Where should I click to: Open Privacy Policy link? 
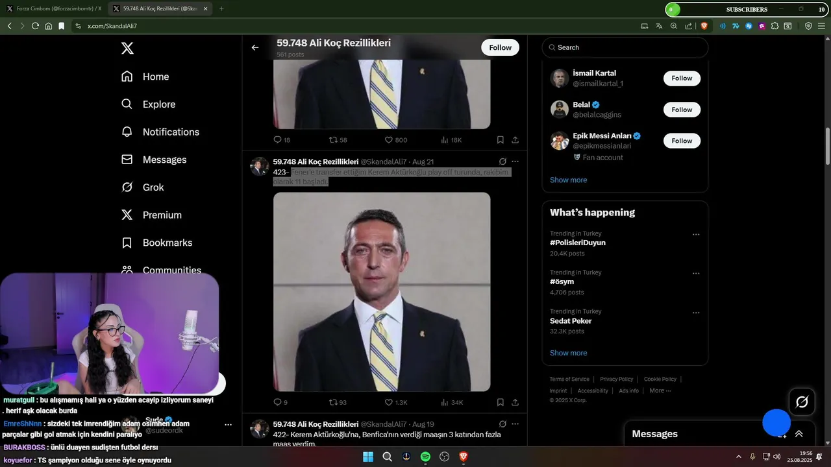(616, 379)
